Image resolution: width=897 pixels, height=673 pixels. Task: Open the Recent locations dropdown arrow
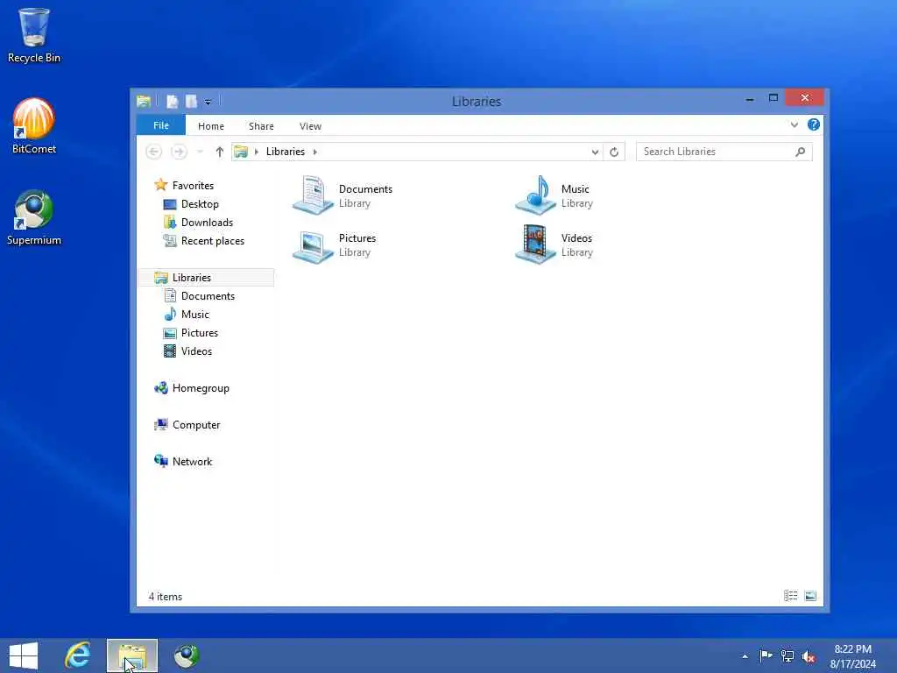pos(200,152)
